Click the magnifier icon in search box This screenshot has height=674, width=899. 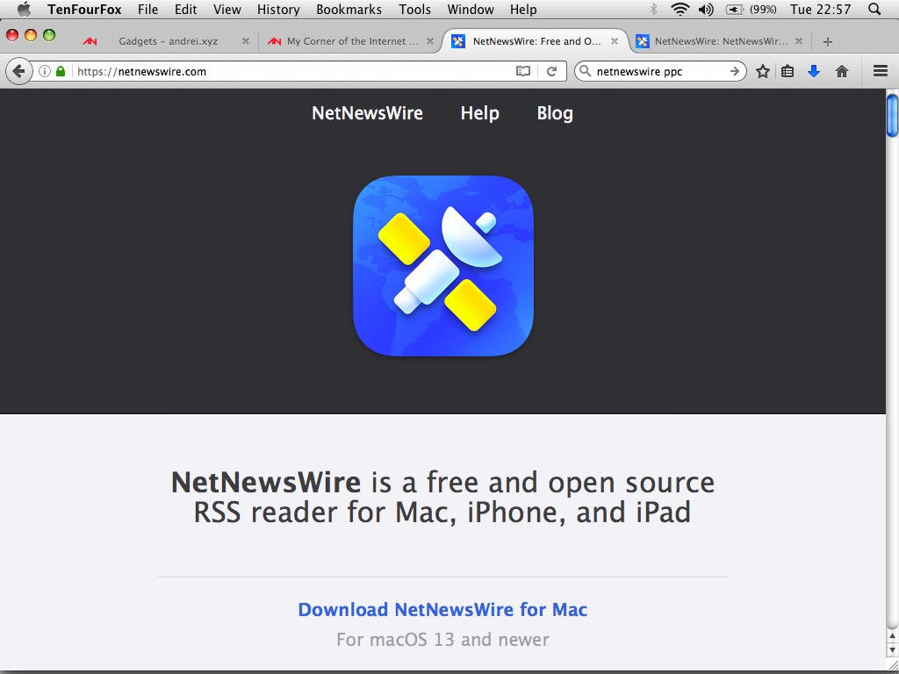(585, 71)
